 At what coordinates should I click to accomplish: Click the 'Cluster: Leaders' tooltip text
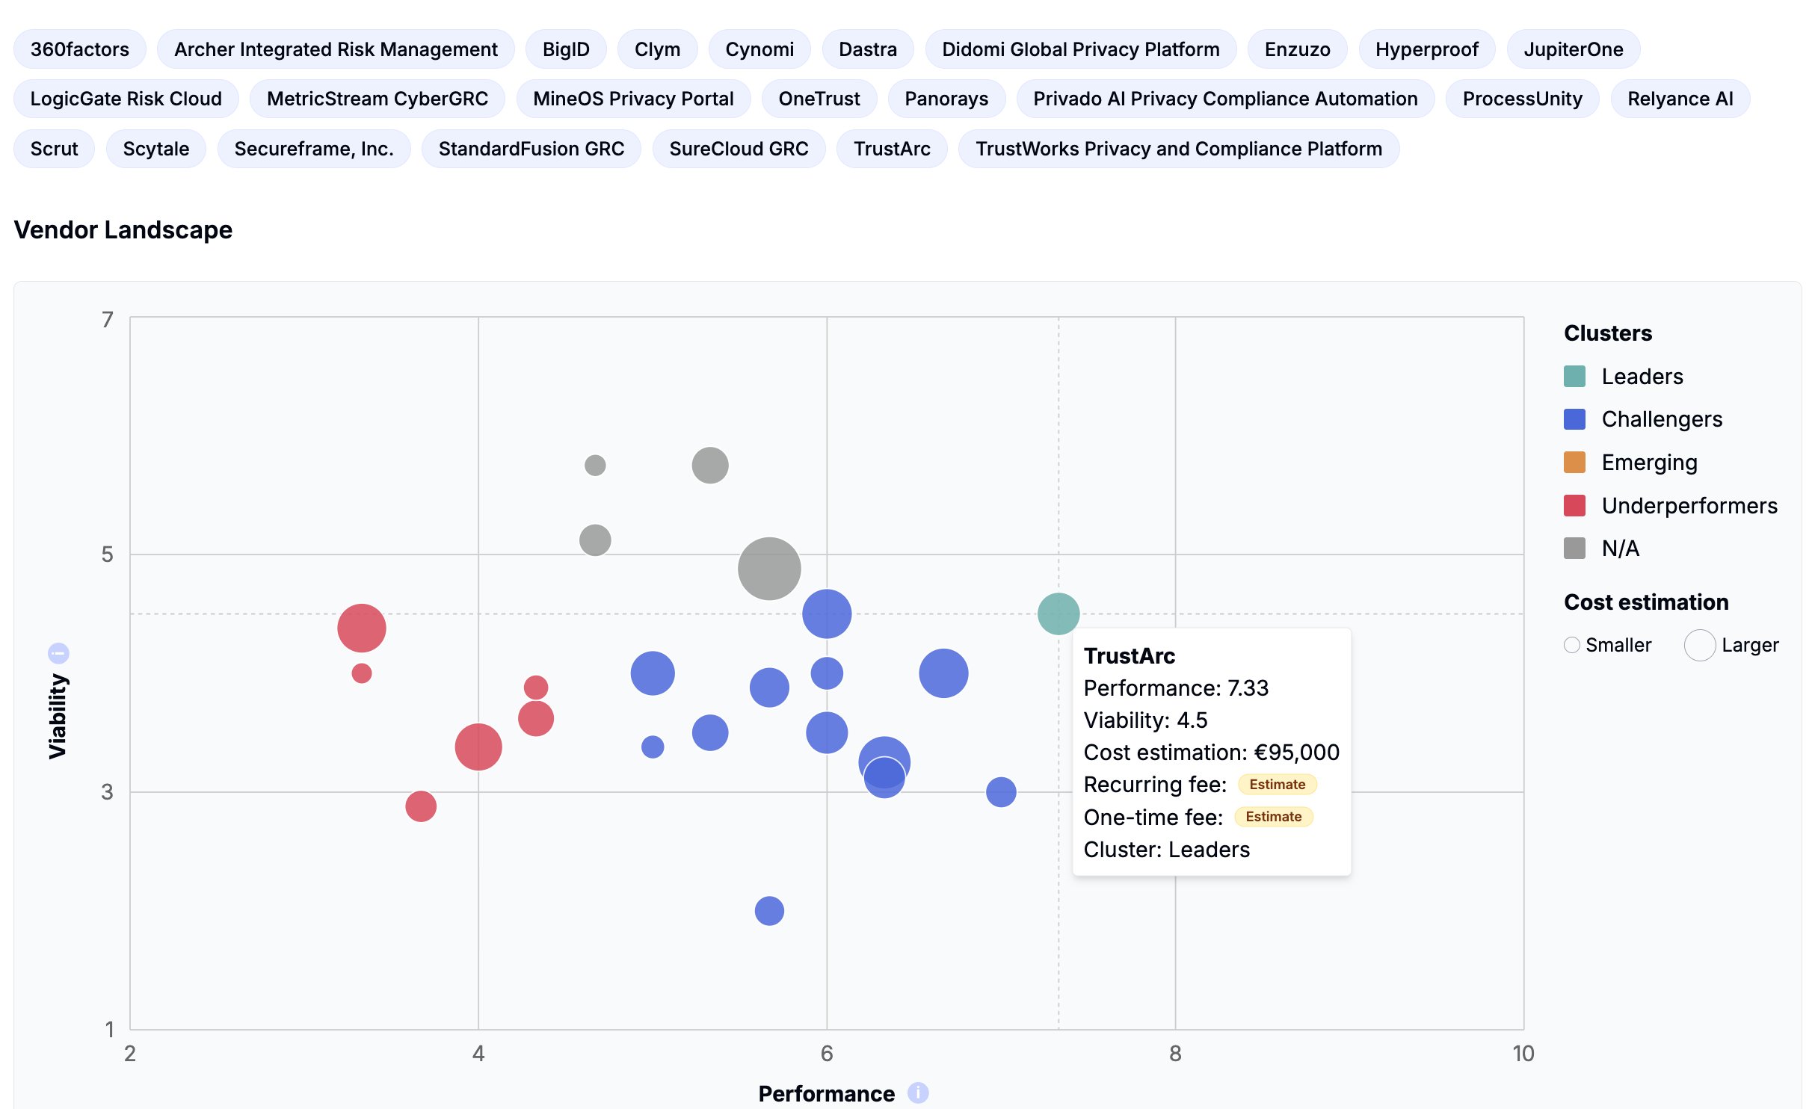(1166, 849)
